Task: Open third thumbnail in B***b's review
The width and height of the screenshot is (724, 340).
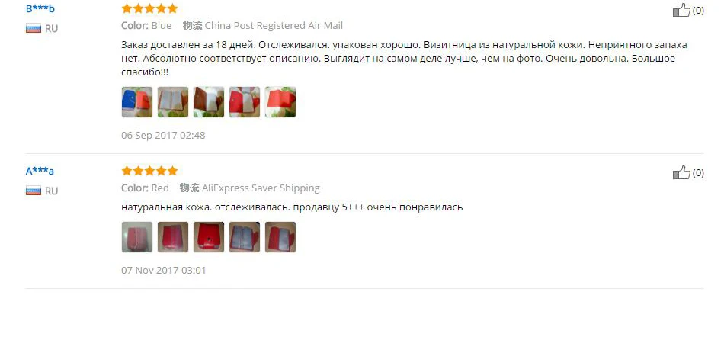Action: (209, 102)
